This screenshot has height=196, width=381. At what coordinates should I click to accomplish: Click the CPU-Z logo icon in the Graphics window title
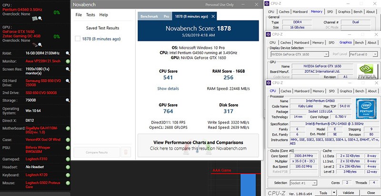tap(268, 34)
